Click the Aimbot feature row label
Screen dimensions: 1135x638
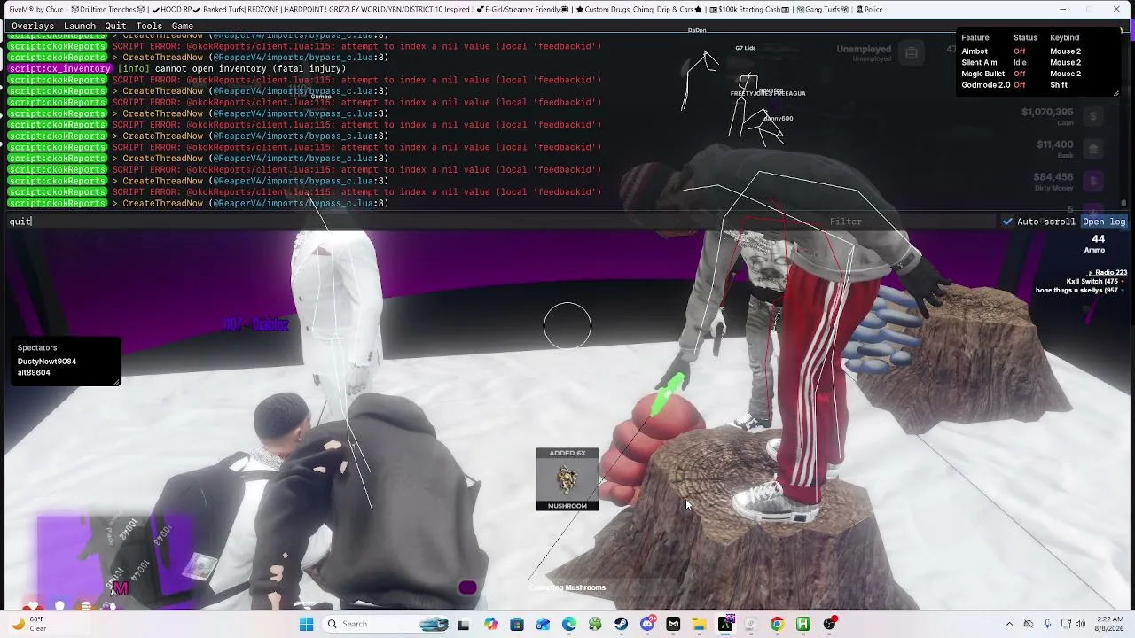[975, 51]
